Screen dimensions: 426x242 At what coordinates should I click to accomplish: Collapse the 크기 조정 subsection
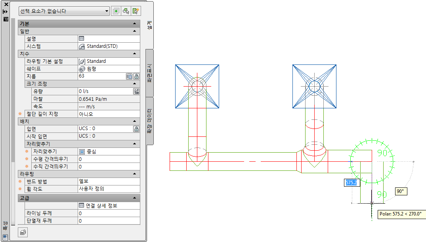pyautogui.click(x=134, y=84)
